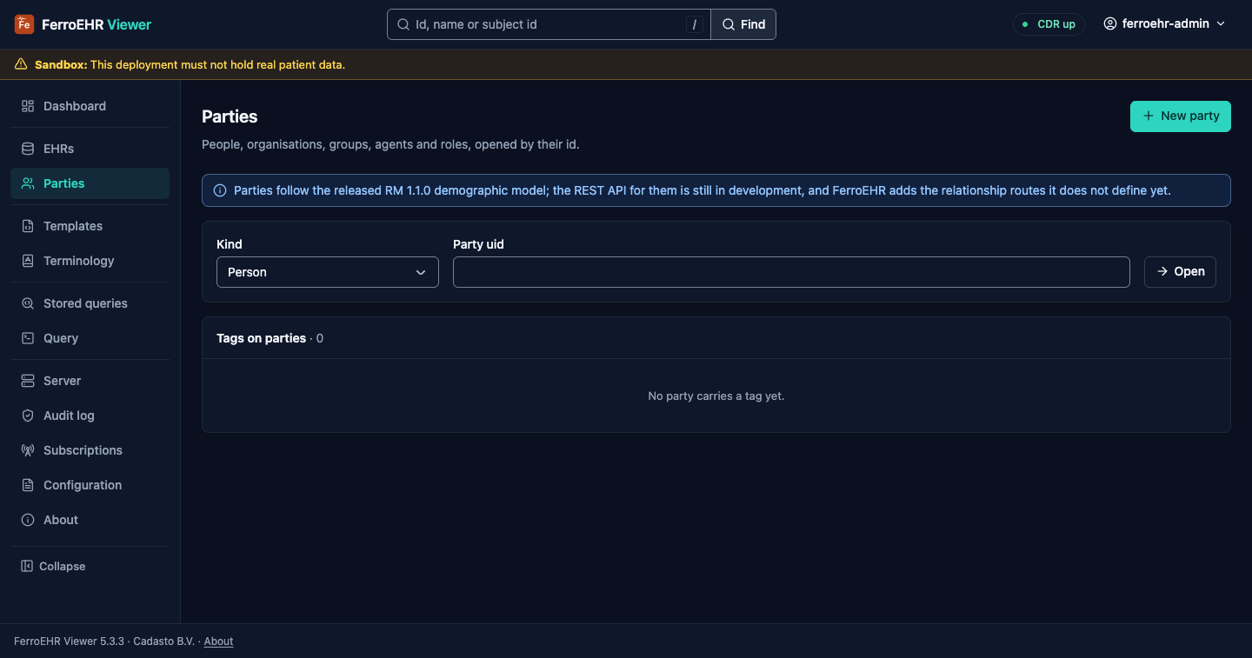Screen dimensions: 1252x658
Task: Open Subscriptions page
Action: click(90, 450)
